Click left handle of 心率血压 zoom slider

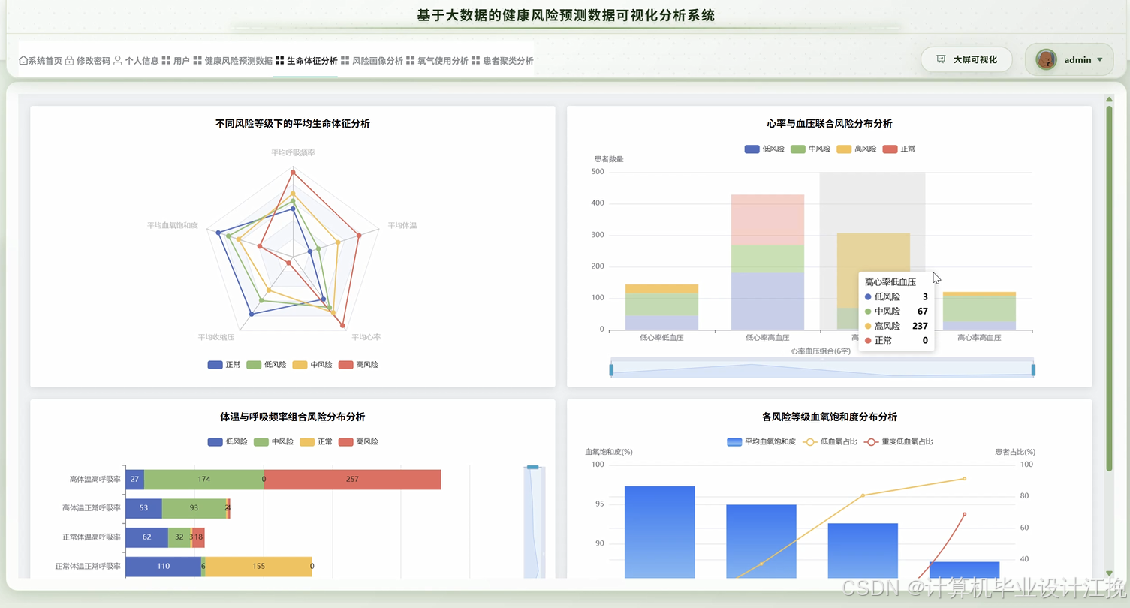pyautogui.click(x=611, y=369)
